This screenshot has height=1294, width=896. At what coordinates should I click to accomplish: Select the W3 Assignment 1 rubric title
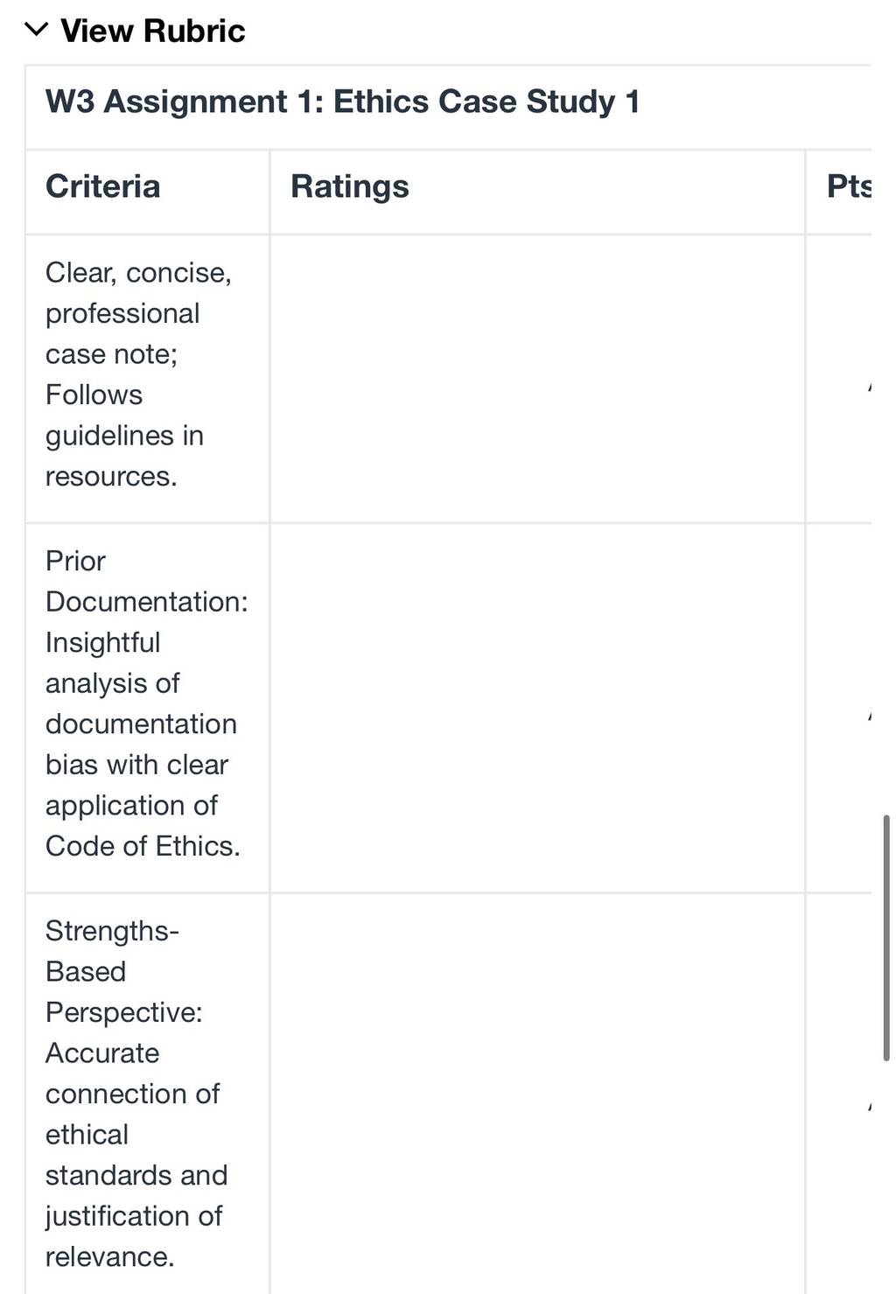point(342,101)
